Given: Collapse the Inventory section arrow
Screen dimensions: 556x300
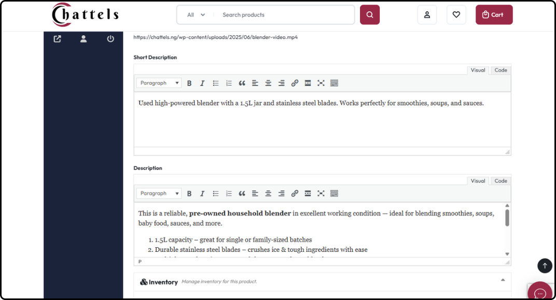Looking at the screenshot, I should click(503, 280).
